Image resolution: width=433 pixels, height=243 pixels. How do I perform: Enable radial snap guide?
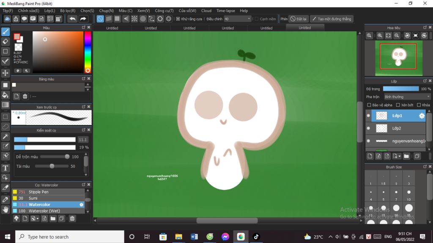134,19
